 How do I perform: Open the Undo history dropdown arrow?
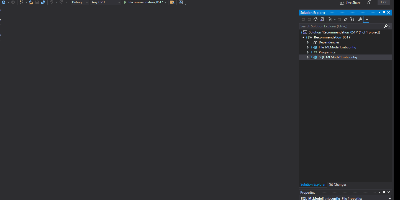click(56, 2)
